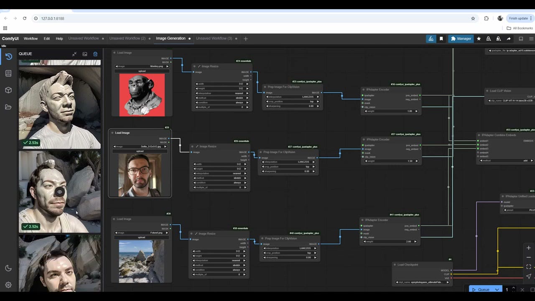The height and width of the screenshot is (301, 535).
Task: Open ckpt_name epicphotogasm checkpoint dropdown
Action: 422,282
